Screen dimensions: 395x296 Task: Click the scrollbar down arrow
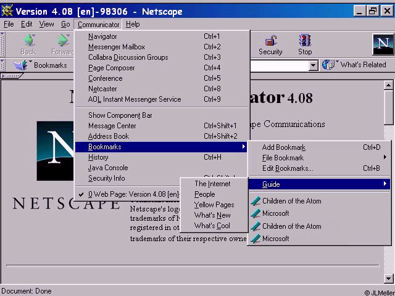click(388, 278)
